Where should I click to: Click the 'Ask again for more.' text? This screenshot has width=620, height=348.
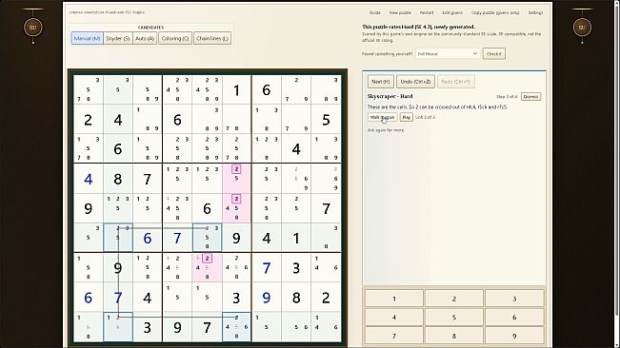click(x=386, y=130)
